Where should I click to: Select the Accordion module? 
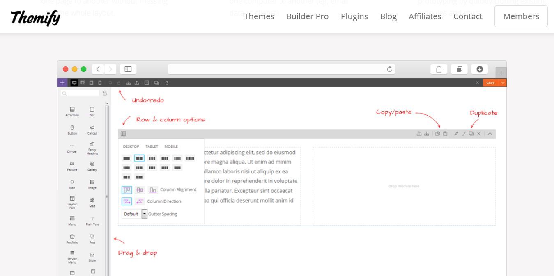72,112
